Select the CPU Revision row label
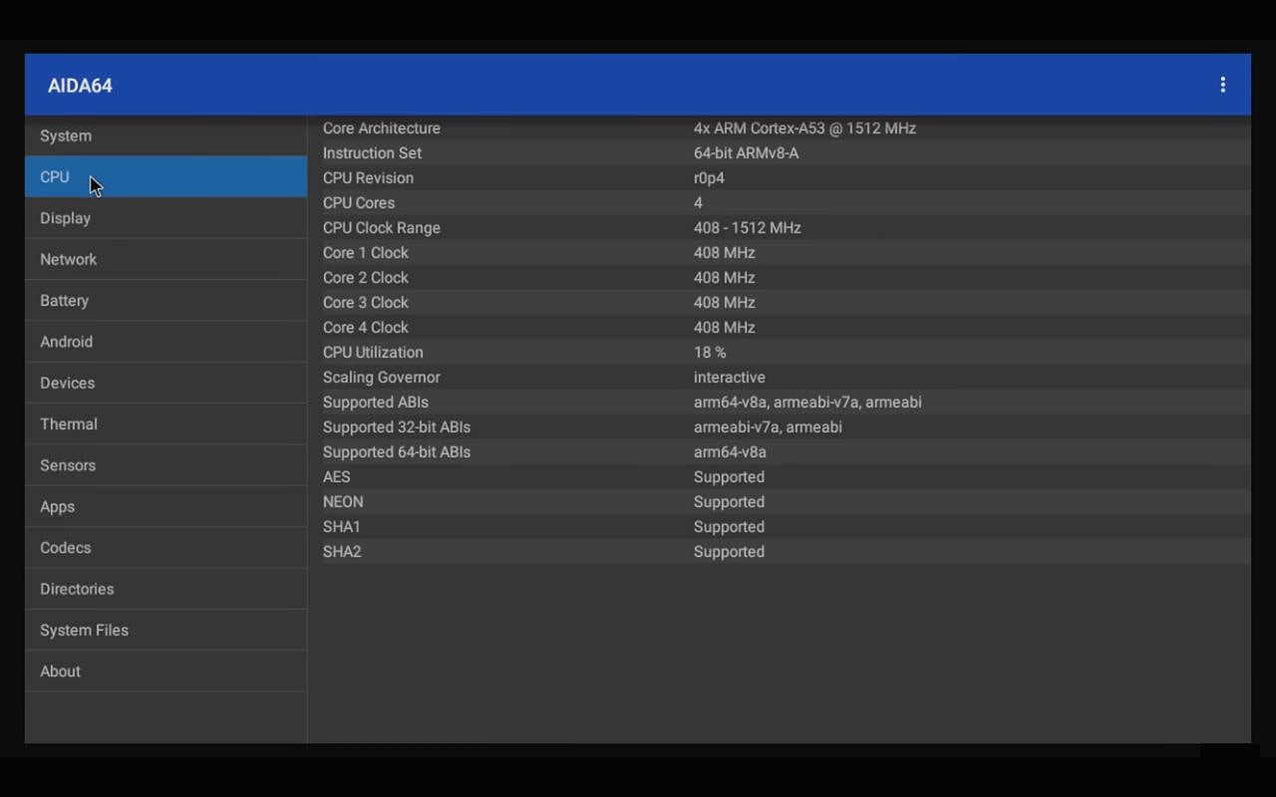 point(368,178)
